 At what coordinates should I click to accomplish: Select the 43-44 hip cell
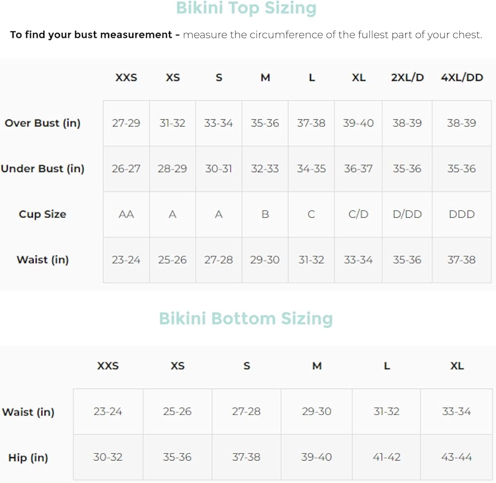457,457
